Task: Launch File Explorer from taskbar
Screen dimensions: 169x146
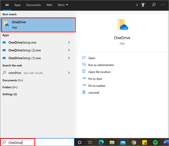Action: click(x=112, y=142)
